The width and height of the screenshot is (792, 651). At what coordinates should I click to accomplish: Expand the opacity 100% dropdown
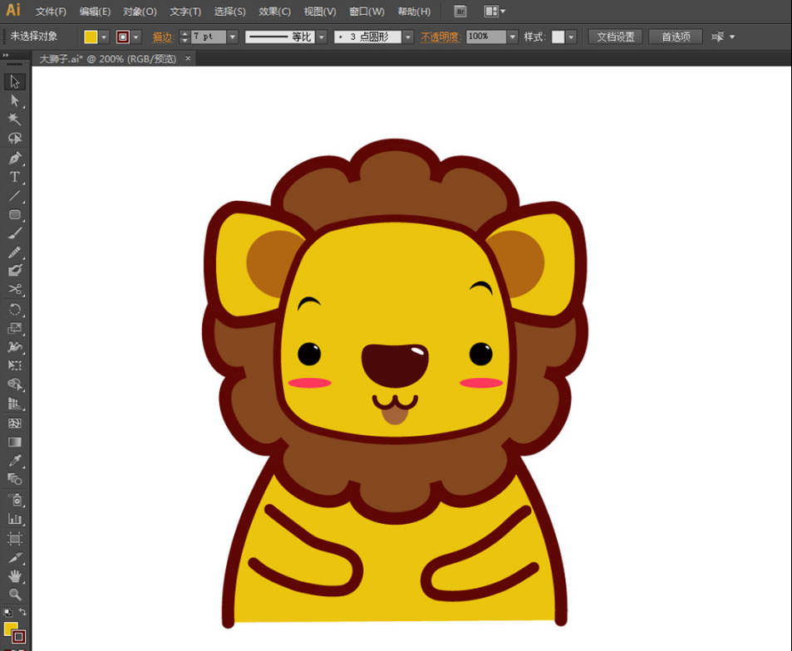(513, 37)
